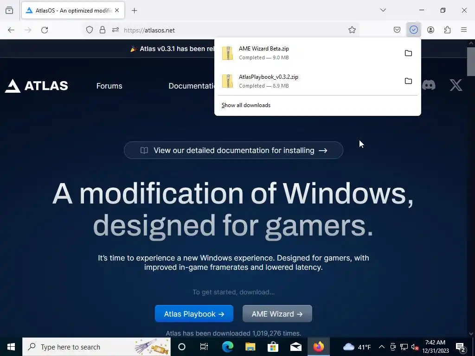Open network status tray icon
475x356 pixels.
404,347
